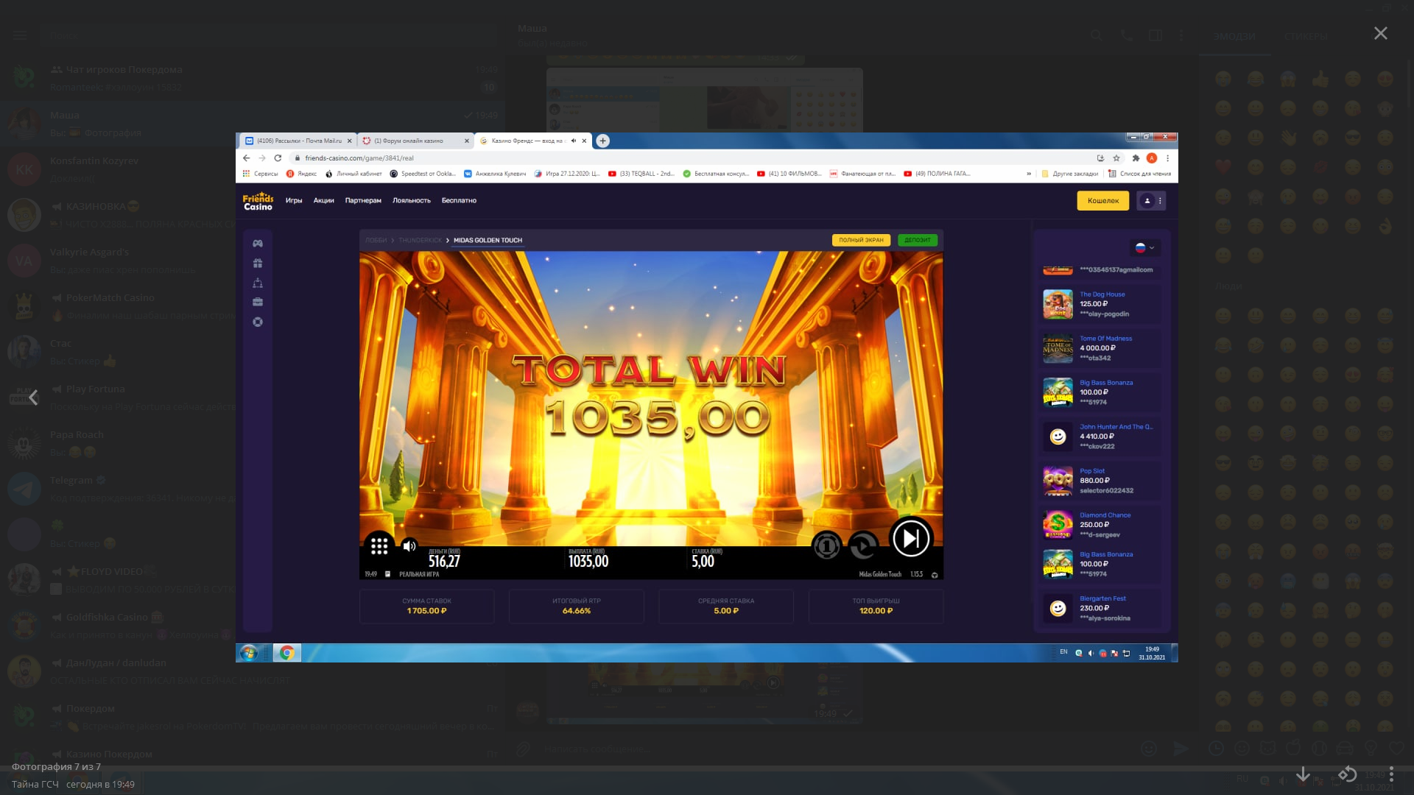This screenshot has height=795, width=1414.
Task: Click the coin bet selector icon
Action: pos(826,545)
